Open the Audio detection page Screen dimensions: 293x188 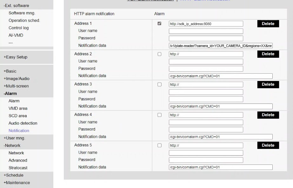click(x=23, y=123)
